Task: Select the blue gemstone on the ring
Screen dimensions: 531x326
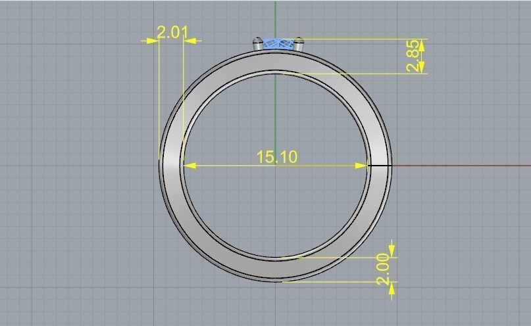Action: click(x=279, y=44)
